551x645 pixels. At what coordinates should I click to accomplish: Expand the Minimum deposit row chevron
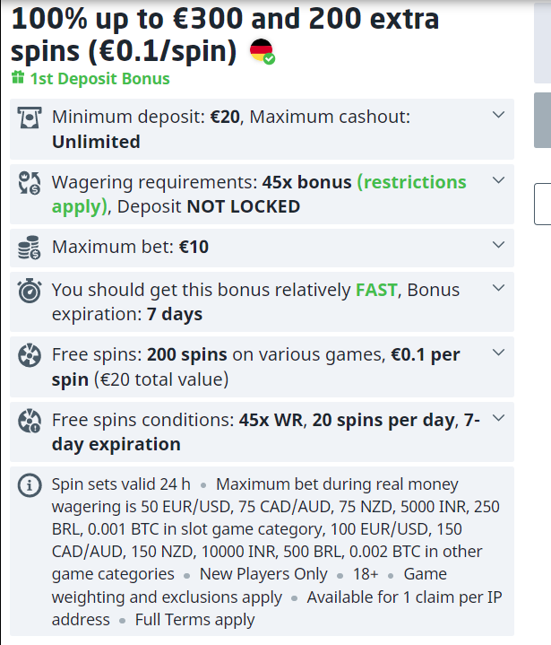click(x=499, y=115)
